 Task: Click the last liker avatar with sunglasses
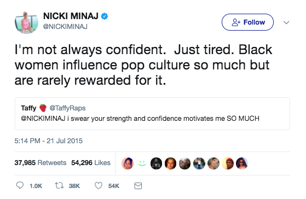(242, 163)
